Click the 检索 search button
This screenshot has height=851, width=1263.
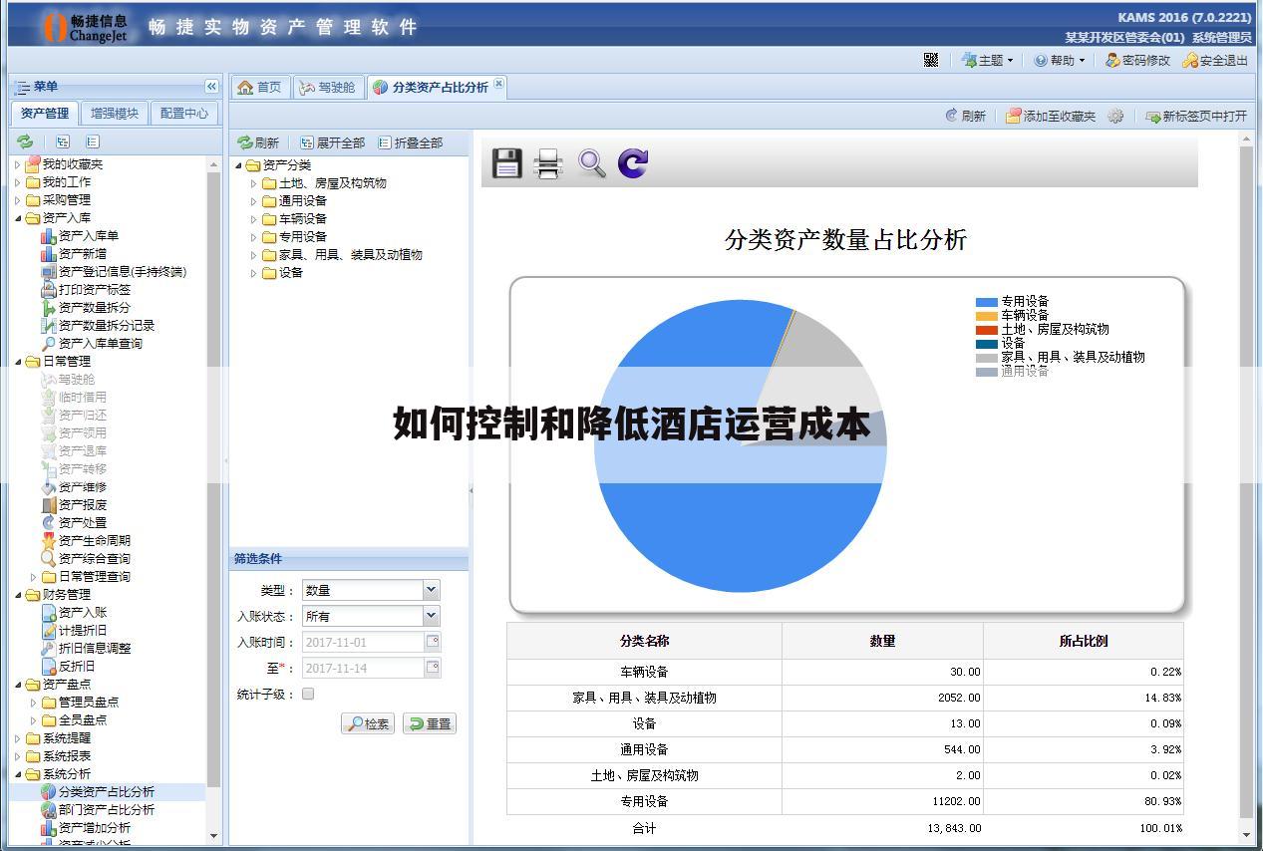click(368, 723)
